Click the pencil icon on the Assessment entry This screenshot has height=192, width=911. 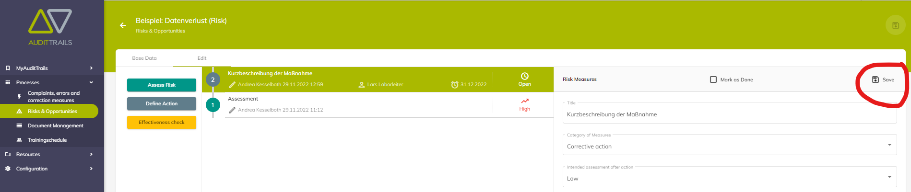click(x=232, y=110)
